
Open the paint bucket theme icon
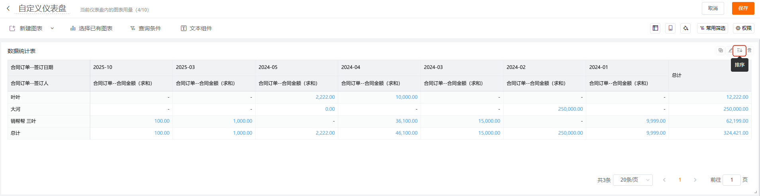(685, 28)
